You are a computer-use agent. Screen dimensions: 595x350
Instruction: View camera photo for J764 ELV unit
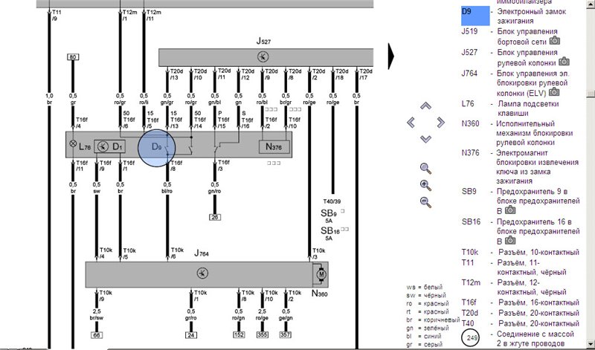(554, 93)
